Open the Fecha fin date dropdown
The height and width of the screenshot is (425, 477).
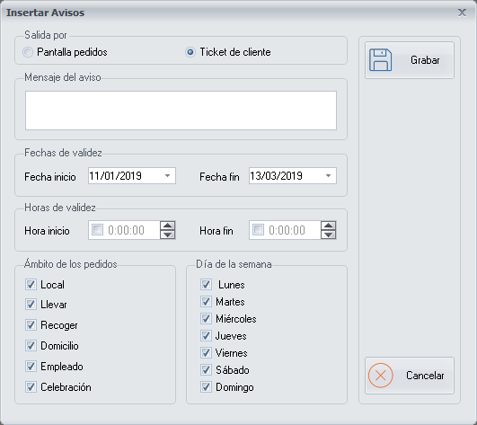[x=328, y=176]
